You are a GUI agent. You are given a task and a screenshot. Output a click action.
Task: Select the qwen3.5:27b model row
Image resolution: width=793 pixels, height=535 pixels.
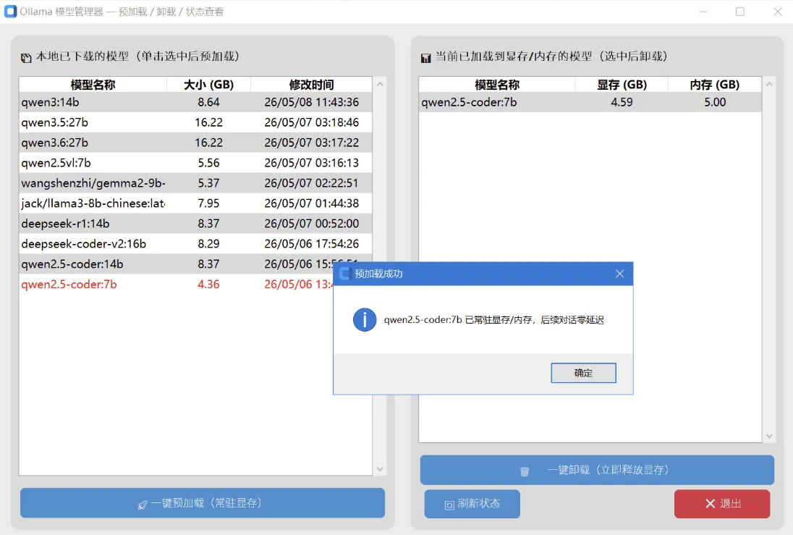click(x=196, y=122)
